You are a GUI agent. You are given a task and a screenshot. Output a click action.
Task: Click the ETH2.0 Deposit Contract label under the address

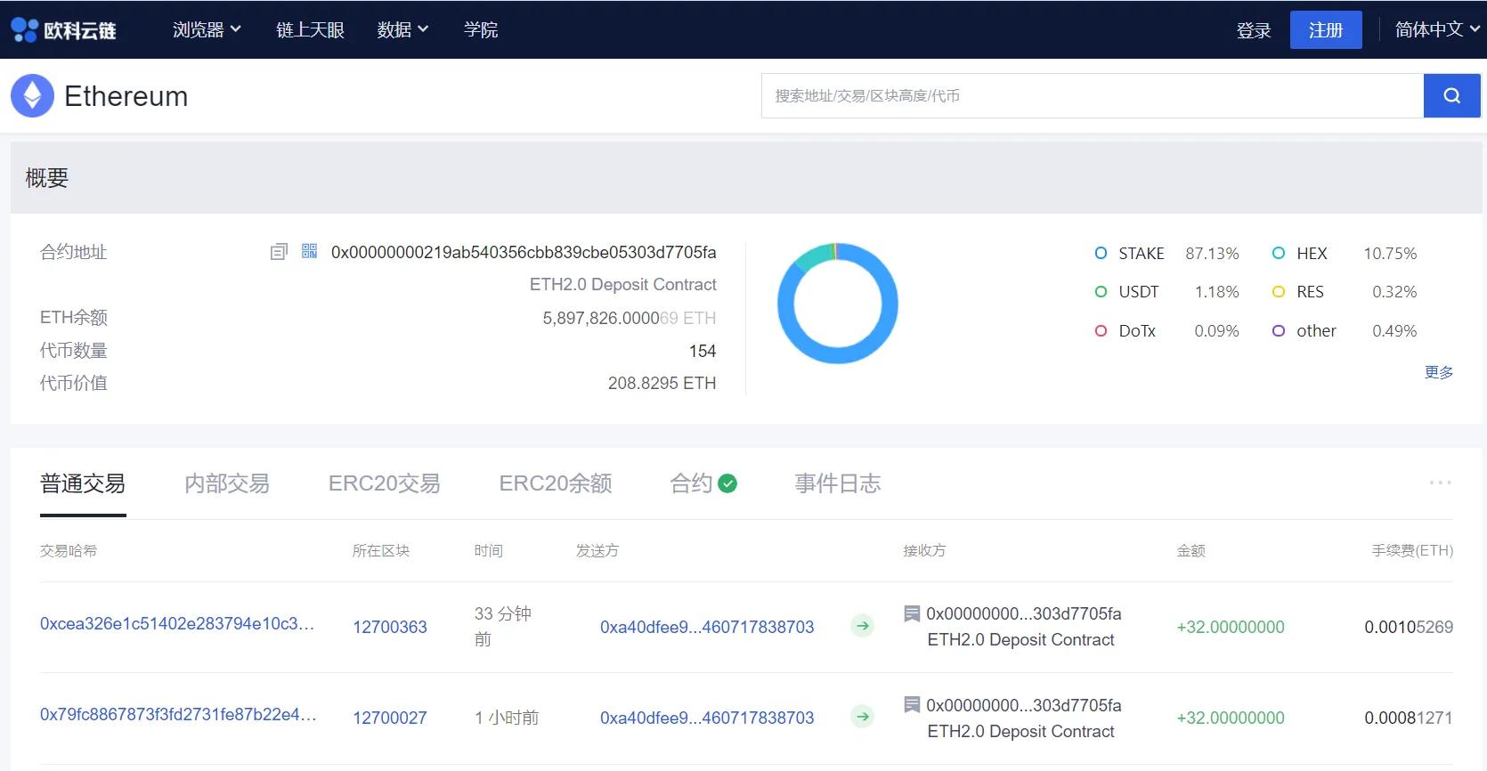623,284
